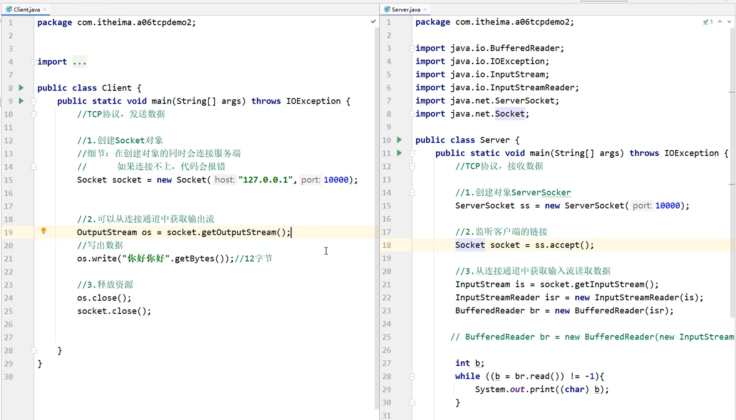Collapse Server main method fold marker
Image resolution: width=736 pixels, height=420 pixels.
412,153
